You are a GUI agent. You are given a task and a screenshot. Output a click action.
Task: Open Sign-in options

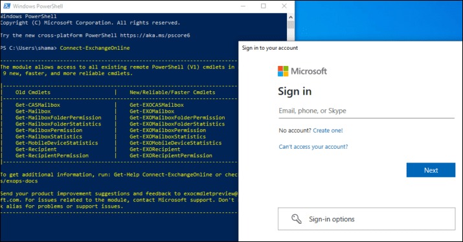367,219
